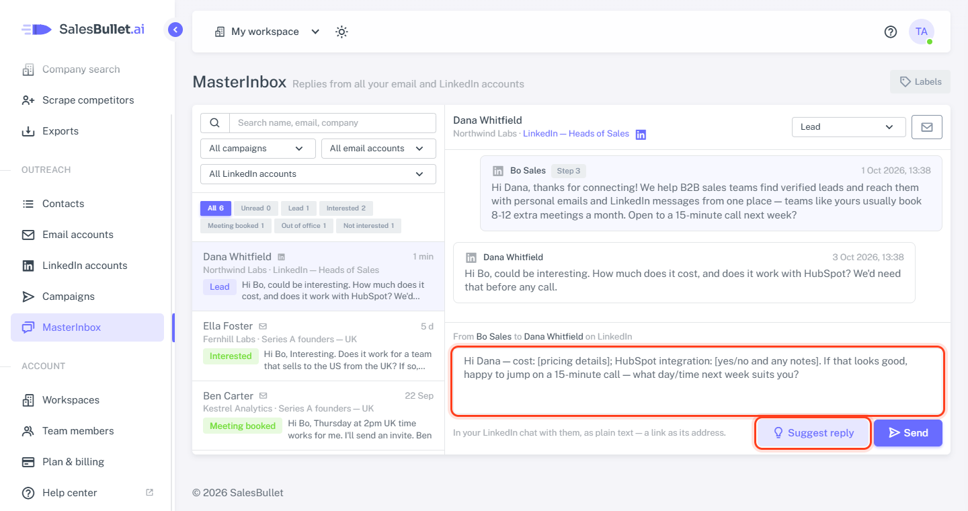Screen dimensions: 968x511
Task: Collapse the sidebar with the chevron button
Action: coord(175,30)
